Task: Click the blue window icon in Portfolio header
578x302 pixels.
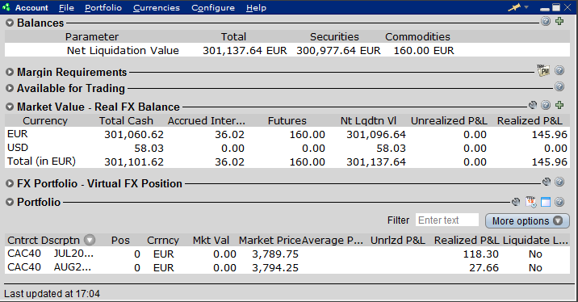Action: point(546,202)
